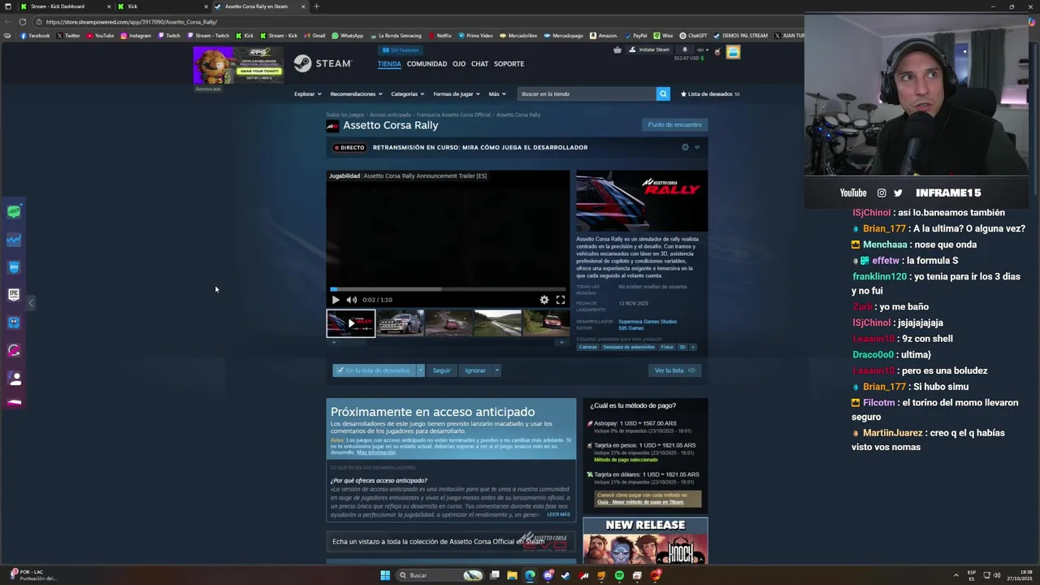Click the Seguir button
The height and width of the screenshot is (585, 1040).
click(441, 370)
